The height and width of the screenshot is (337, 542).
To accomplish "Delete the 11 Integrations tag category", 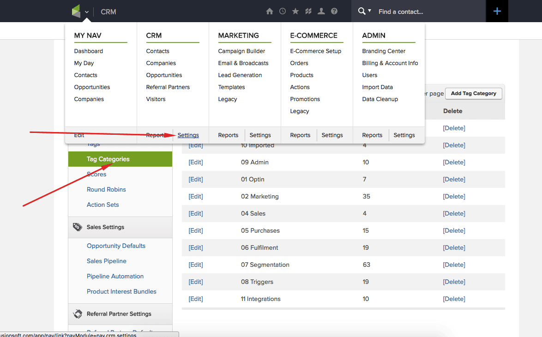I will coord(454,299).
